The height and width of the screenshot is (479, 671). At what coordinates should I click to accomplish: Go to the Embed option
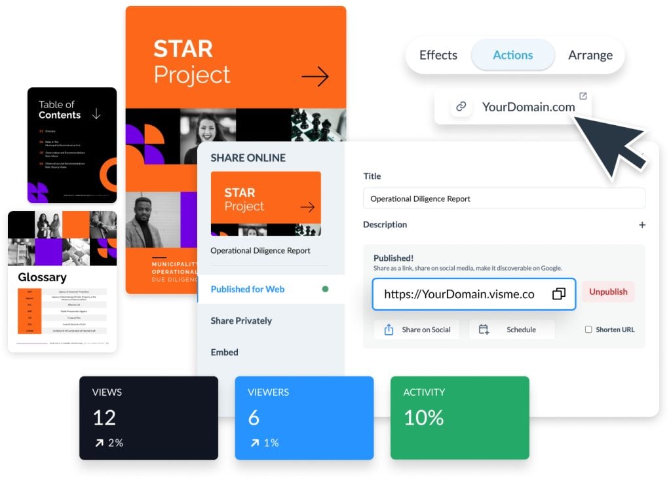pos(224,352)
